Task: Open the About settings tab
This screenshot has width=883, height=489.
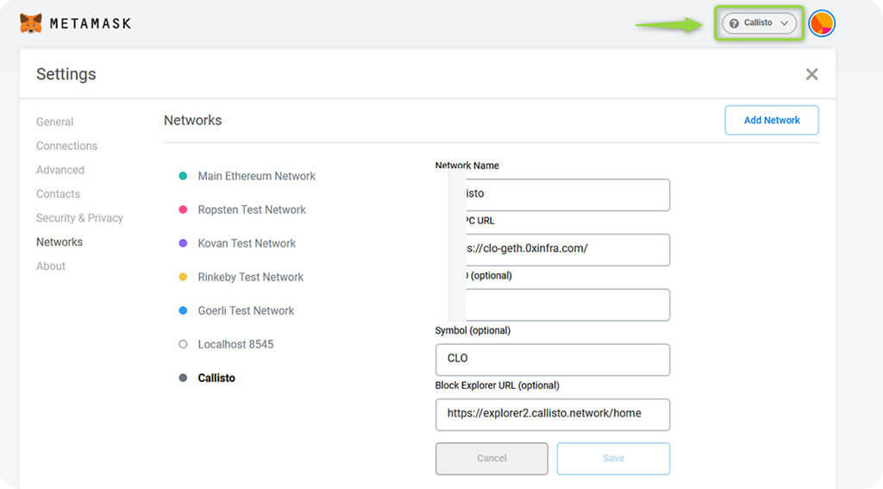Action: pyautogui.click(x=51, y=266)
